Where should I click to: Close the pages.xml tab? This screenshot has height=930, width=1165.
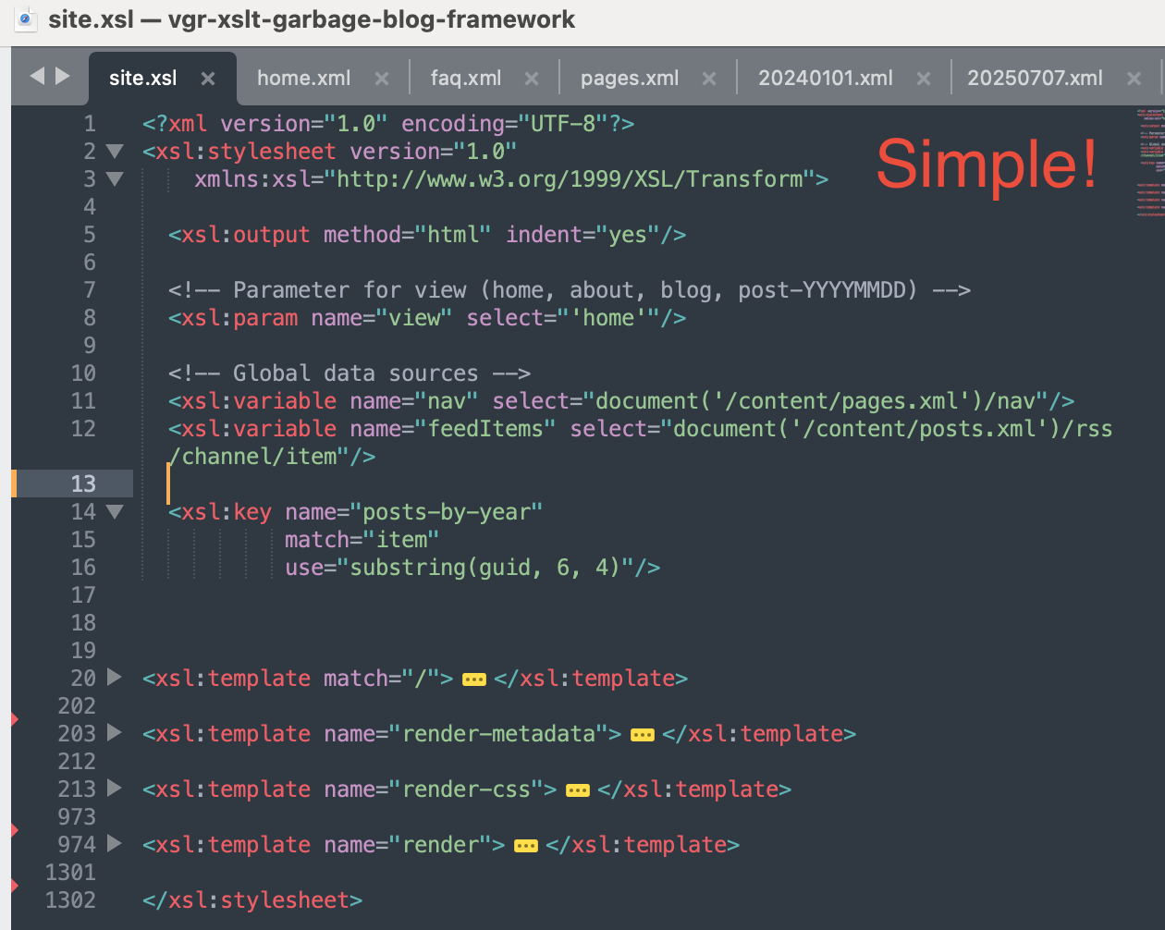click(709, 79)
